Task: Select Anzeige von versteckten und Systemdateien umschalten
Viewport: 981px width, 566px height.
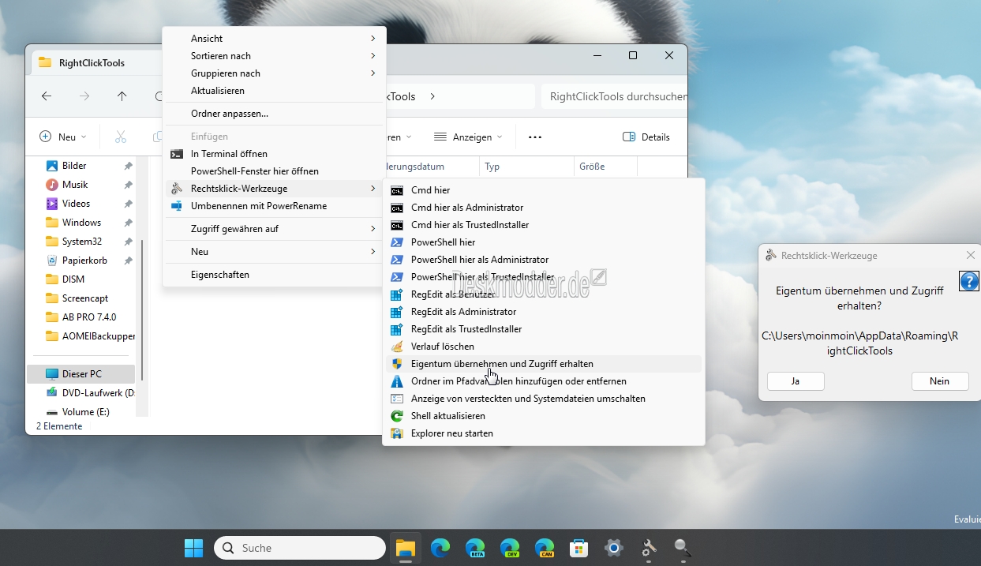Action: (544, 399)
